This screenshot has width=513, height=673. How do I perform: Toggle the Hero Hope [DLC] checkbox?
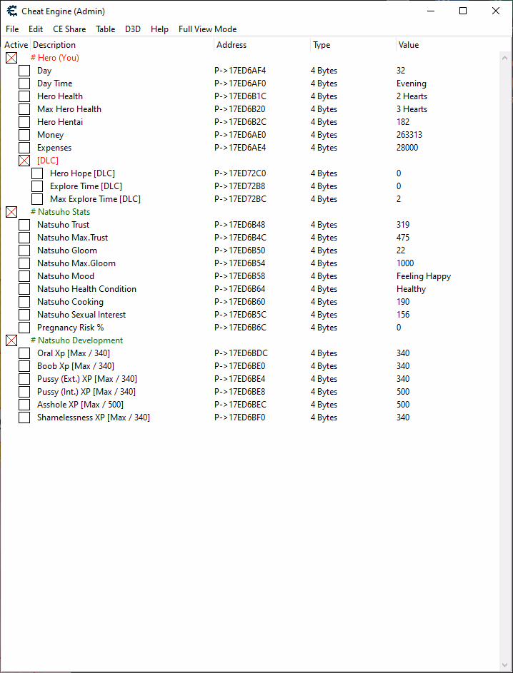(37, 173)
